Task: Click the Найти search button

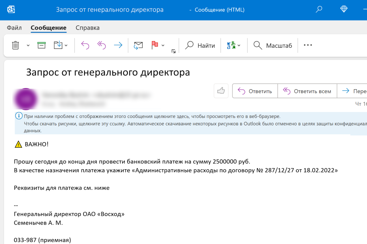Action: (200, 45)
